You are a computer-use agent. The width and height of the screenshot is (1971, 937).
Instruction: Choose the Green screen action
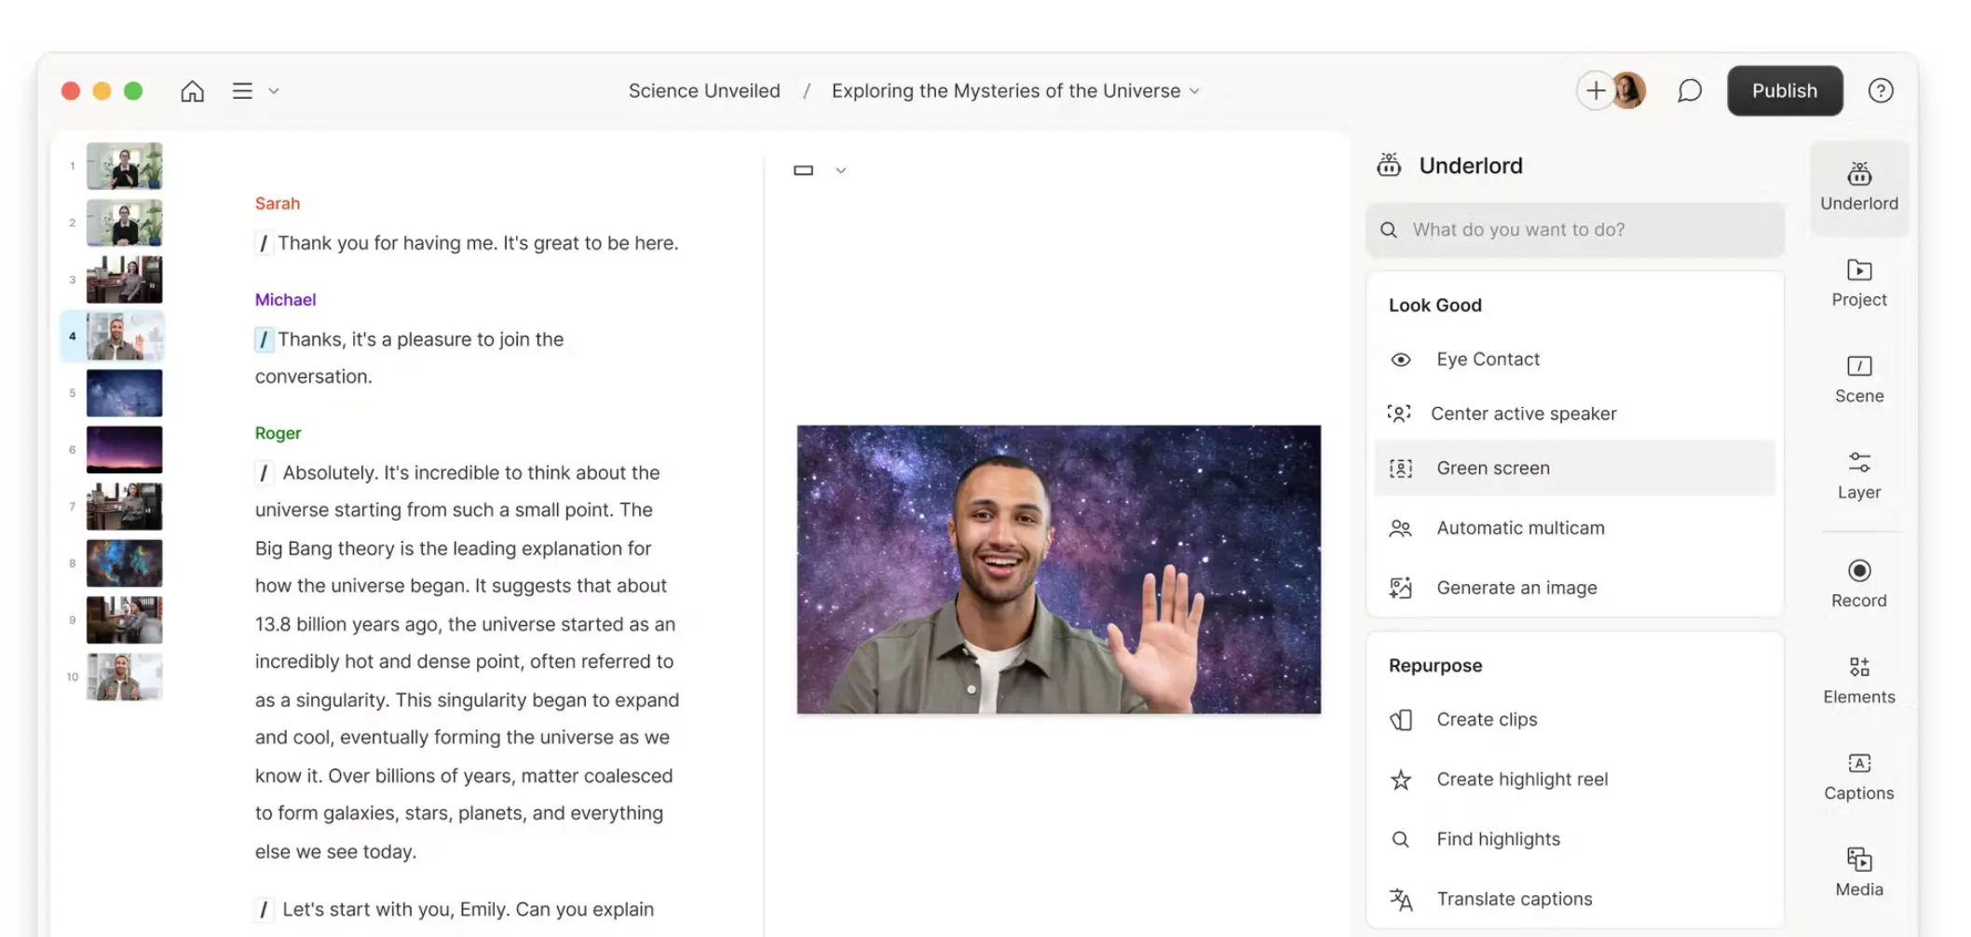click(x=1574, y=468)
